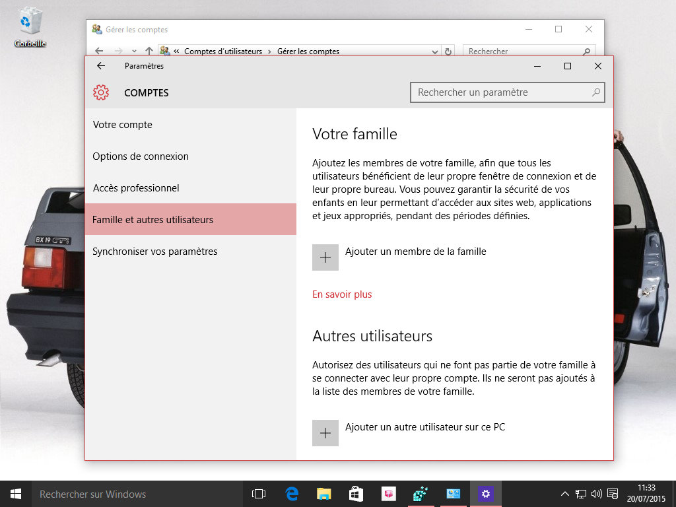Click the volume icon in the system tray
Screen dimensions: 676x507
click(x=596, y=493)
